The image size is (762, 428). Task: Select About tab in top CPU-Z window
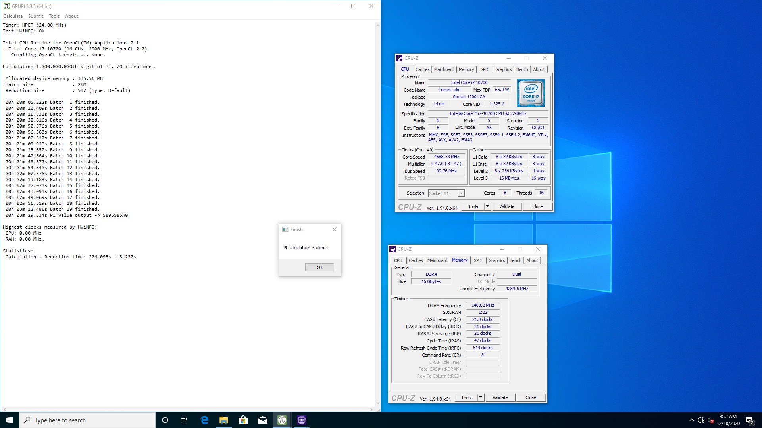pos(539,69)
